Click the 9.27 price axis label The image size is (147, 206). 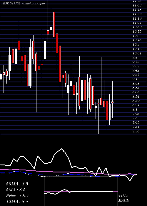coord(136,75)
